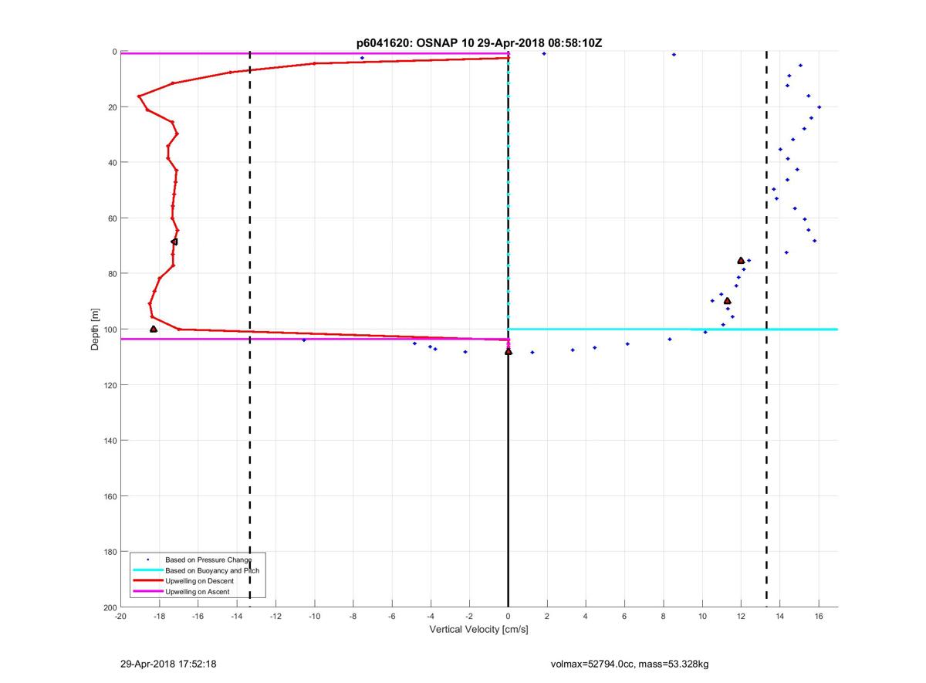Click the depth-axis tick label '20'
The image size is (926, 683).
coord(112,107)
